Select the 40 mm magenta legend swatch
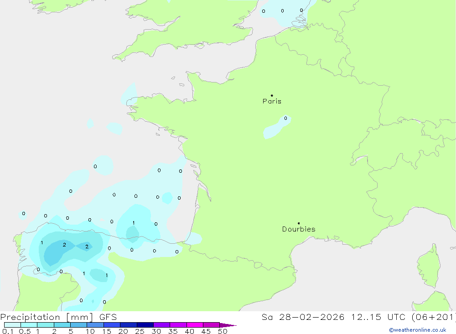 (195, 325)
